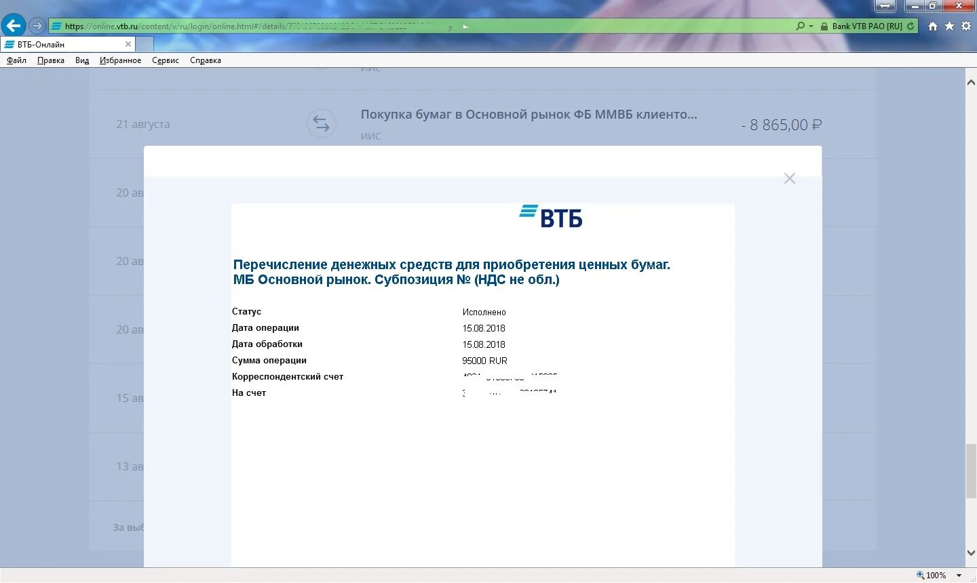Viewport: 977px width, 583px height.
Task: Close the ВТБ-Онлайн tab
Action: coord(128,44)
